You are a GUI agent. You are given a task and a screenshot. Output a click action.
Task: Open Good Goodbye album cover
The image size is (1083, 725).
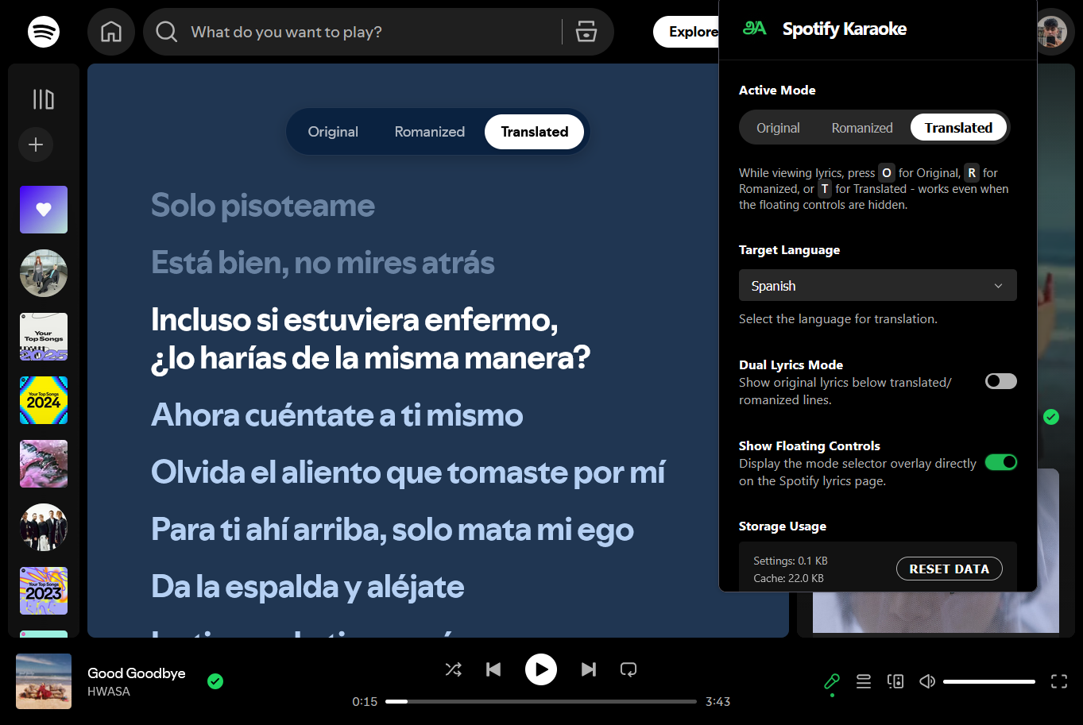(x=44, y=681)
